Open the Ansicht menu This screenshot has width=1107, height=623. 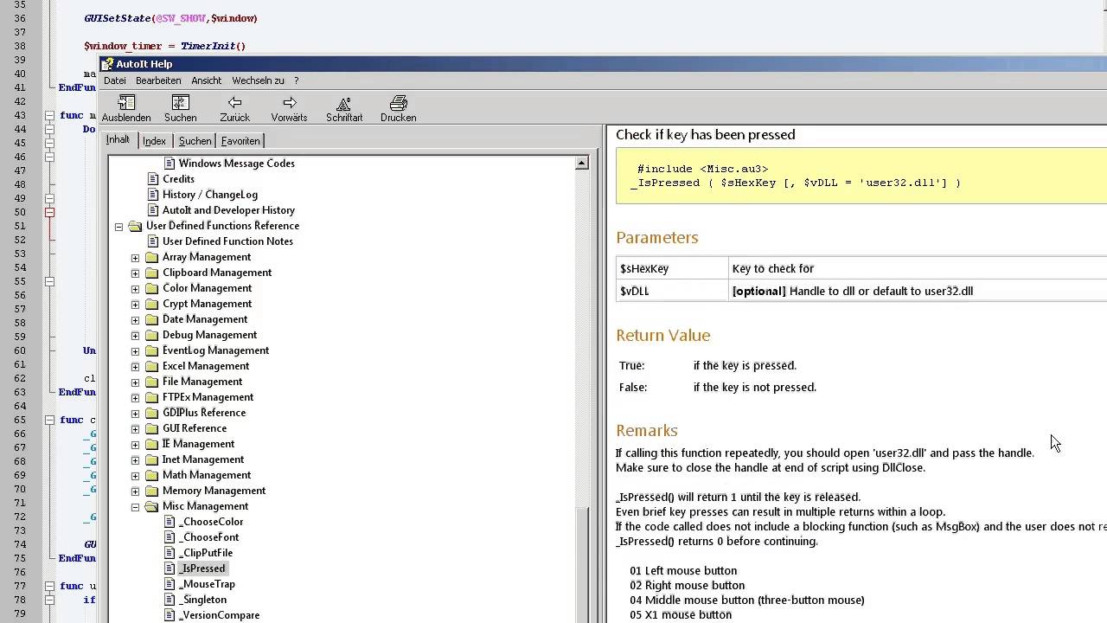tap(207, 80)
